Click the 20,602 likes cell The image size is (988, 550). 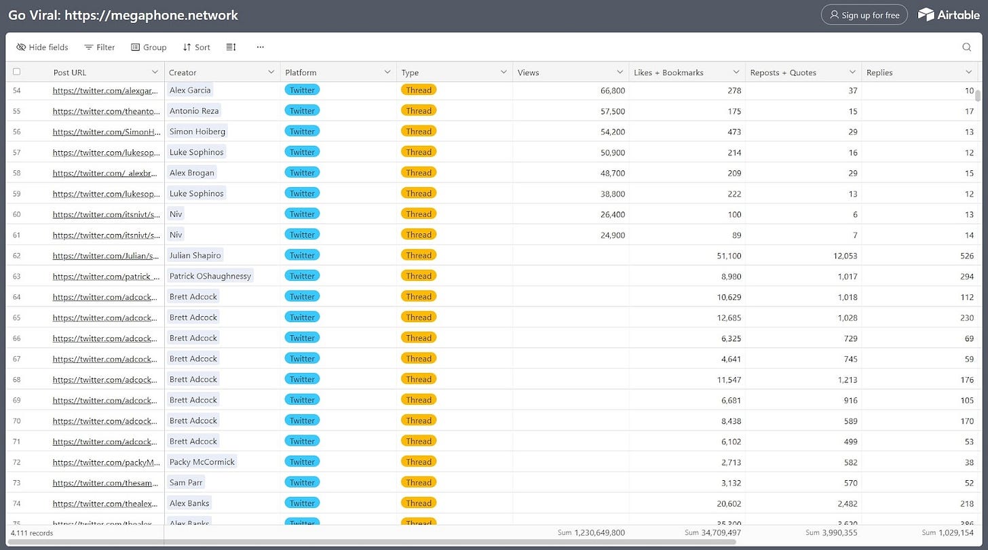click(x=687, y=503)
